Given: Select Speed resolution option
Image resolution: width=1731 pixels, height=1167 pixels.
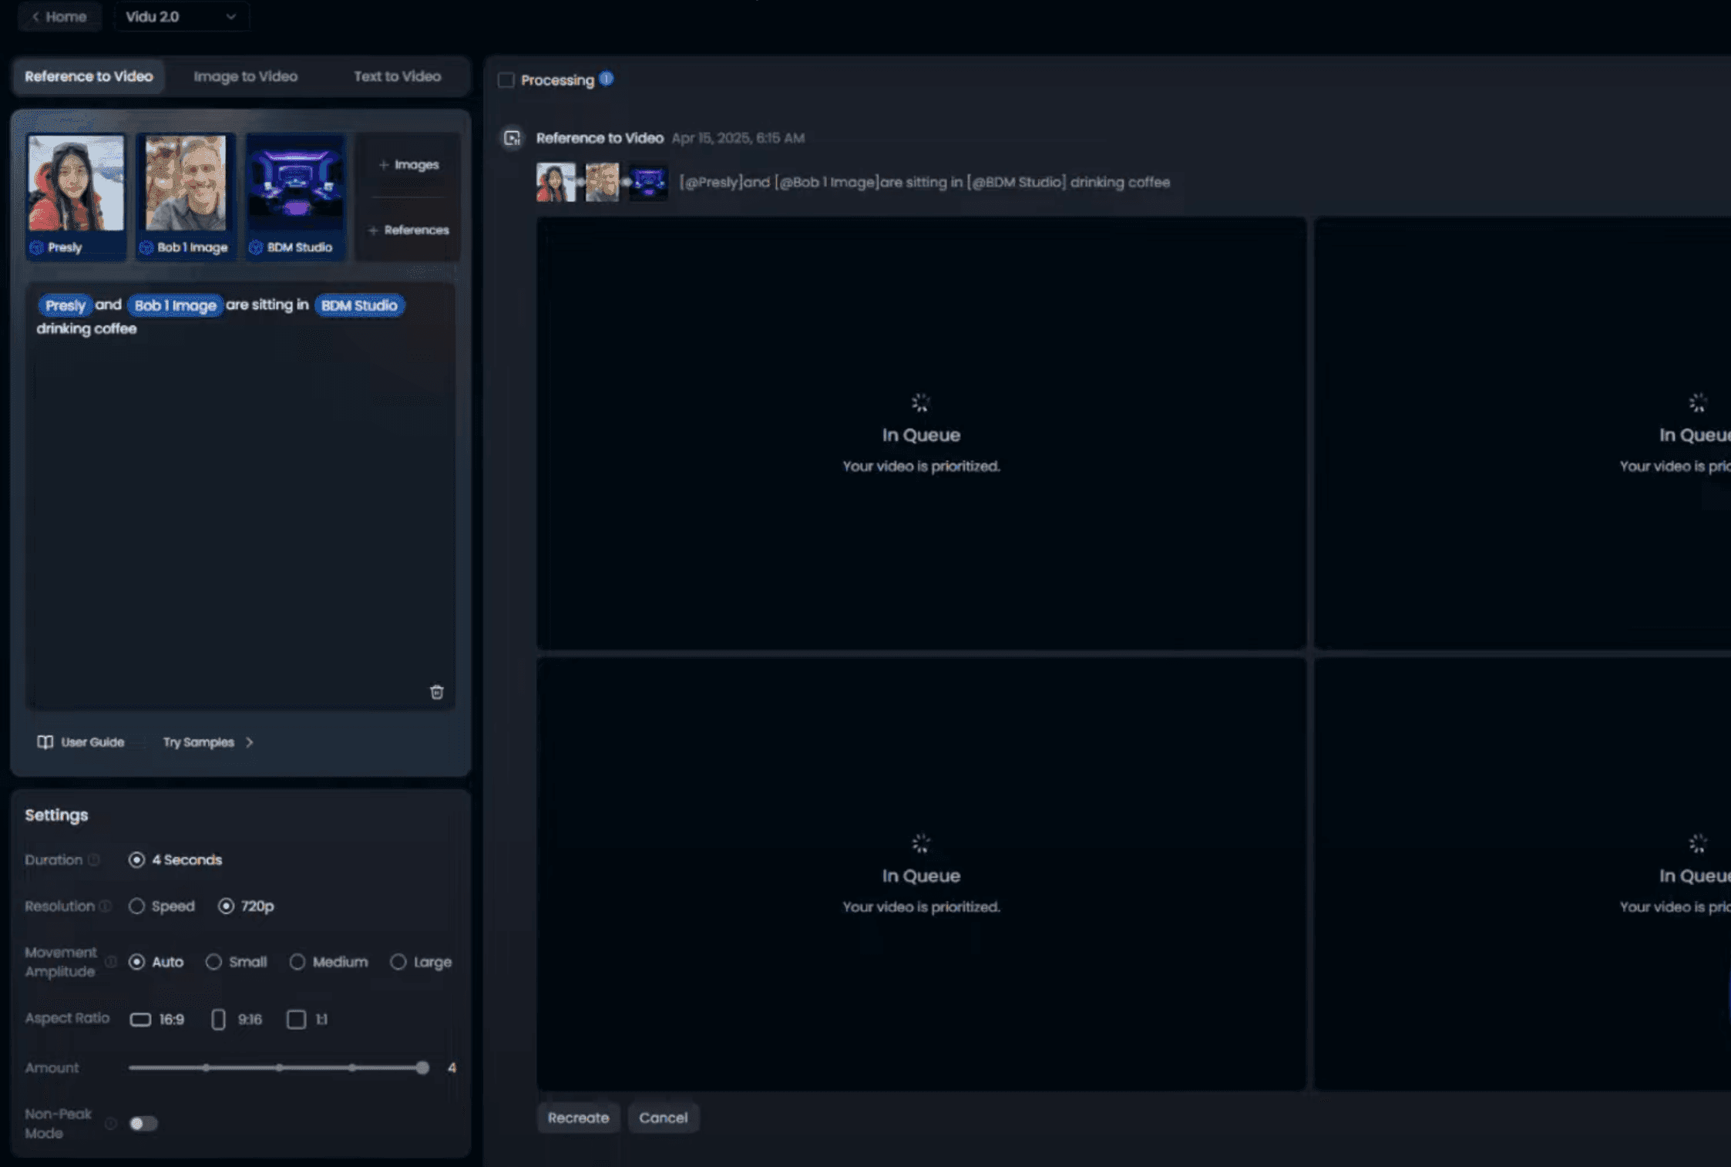Looking at the screenshot, I should point(137,906).
